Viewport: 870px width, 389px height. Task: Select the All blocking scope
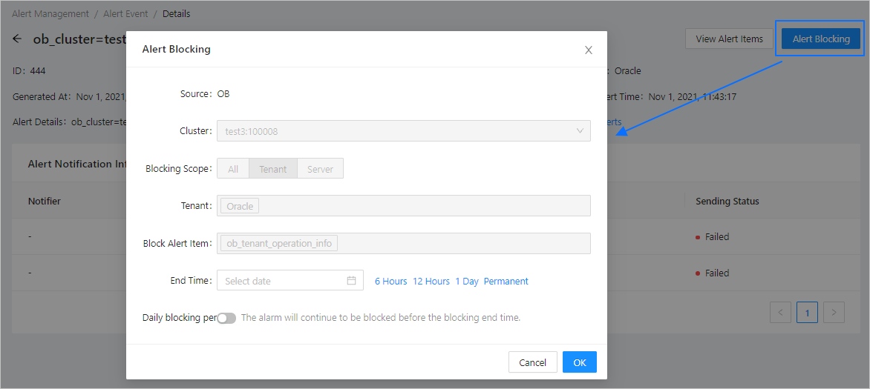tap(233, 169)
